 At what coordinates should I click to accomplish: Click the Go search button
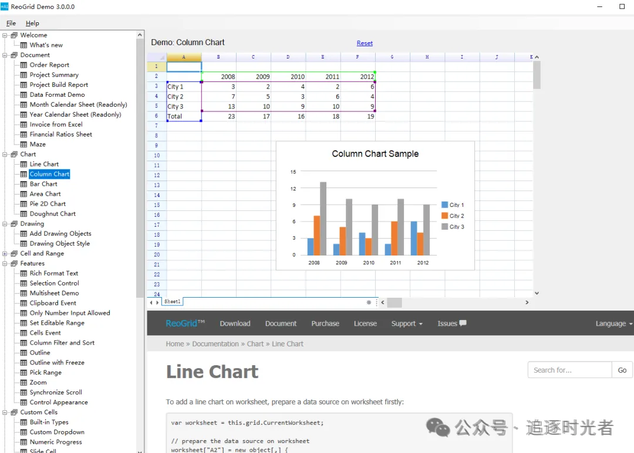[x=622, y=370]
